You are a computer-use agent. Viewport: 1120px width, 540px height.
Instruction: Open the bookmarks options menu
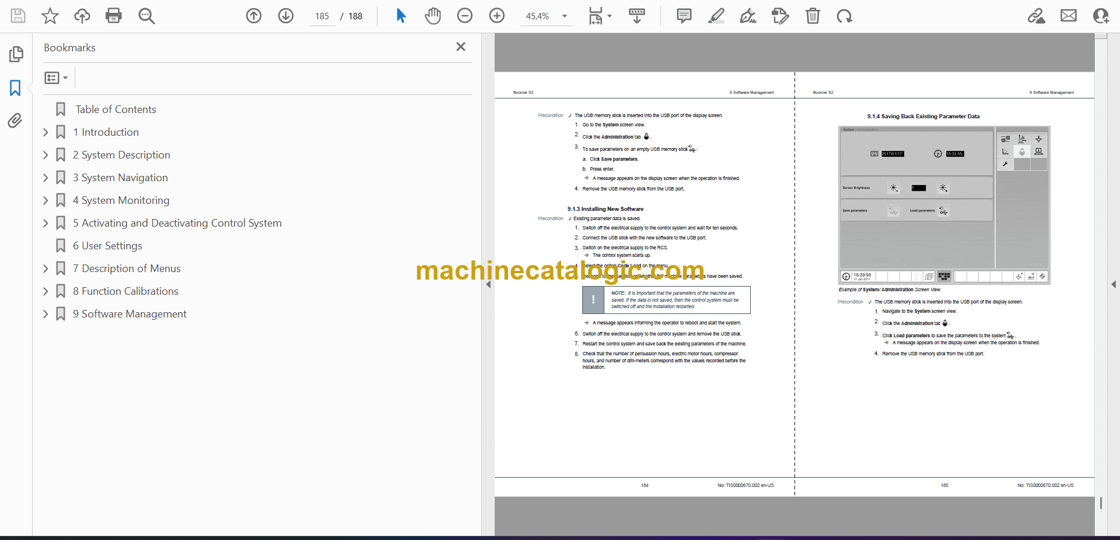click(56, 77)
